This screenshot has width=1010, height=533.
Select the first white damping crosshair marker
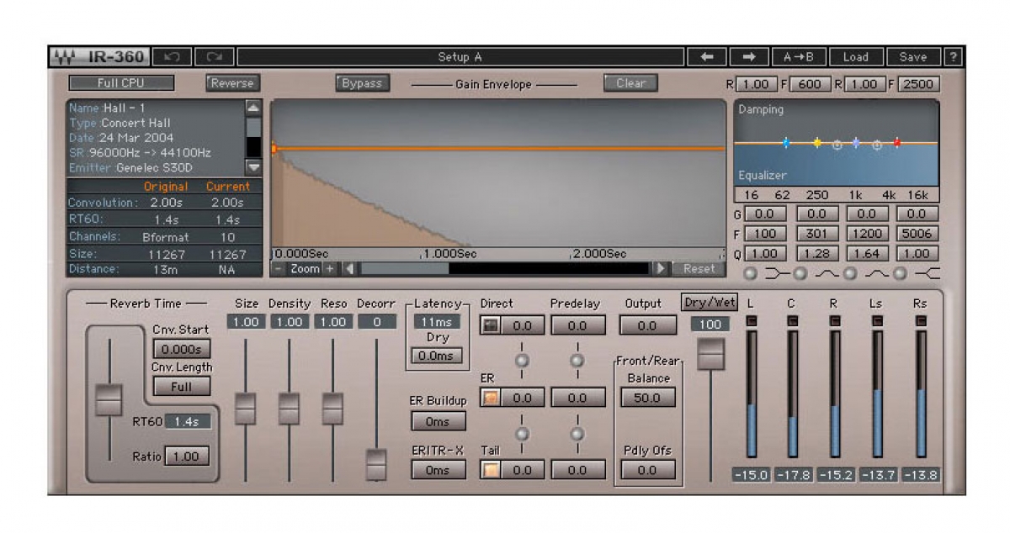[x=837, y=145]
